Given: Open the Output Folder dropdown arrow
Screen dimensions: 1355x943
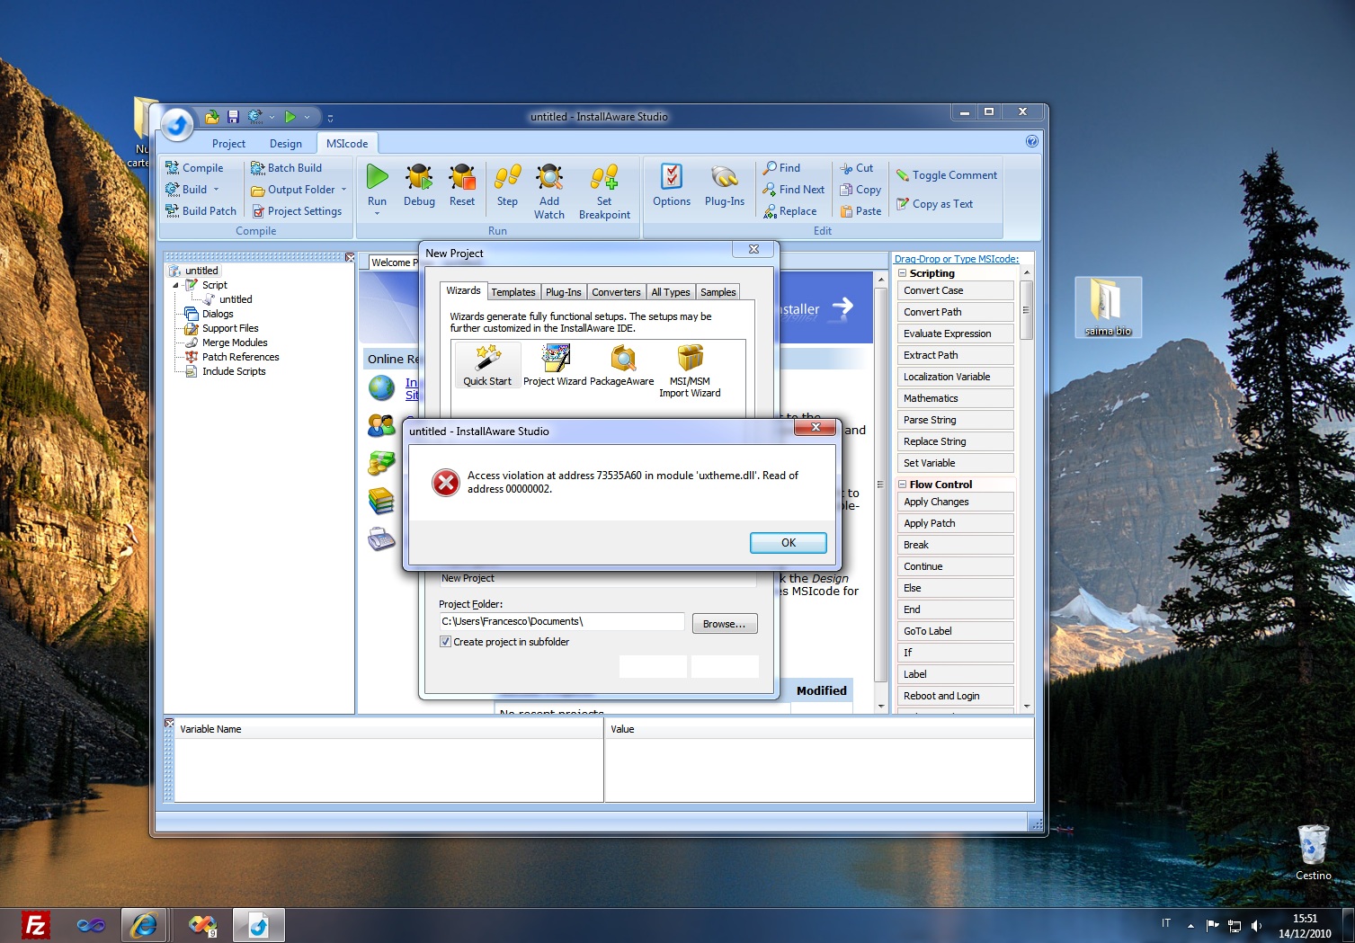Looking at the screenshot, I should pyautogui.click(x=343, y=190).
